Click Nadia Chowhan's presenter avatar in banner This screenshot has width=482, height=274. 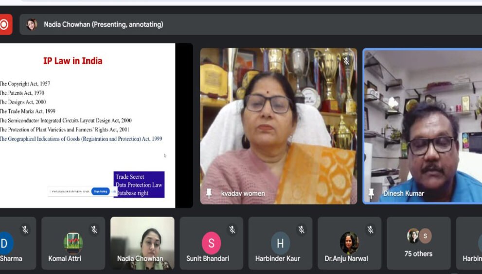[x=31, y=24]
